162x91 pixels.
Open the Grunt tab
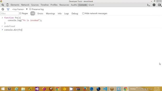coord(91,5)
